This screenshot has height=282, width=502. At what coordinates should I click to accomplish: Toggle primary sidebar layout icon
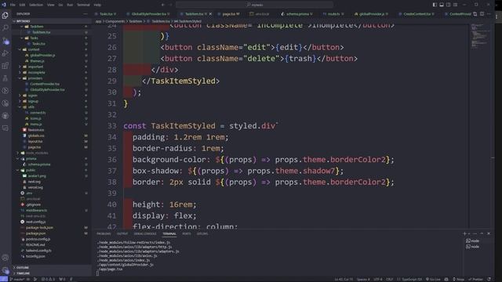tap(435, 5)
